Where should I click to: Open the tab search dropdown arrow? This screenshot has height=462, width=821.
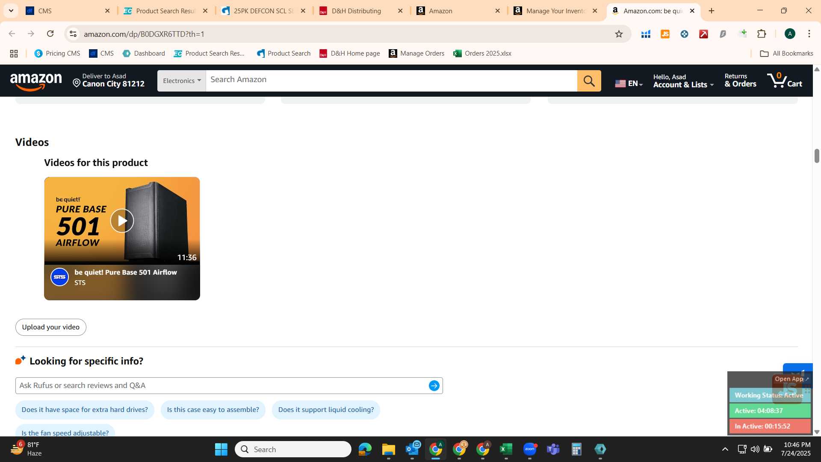[11, 11]
